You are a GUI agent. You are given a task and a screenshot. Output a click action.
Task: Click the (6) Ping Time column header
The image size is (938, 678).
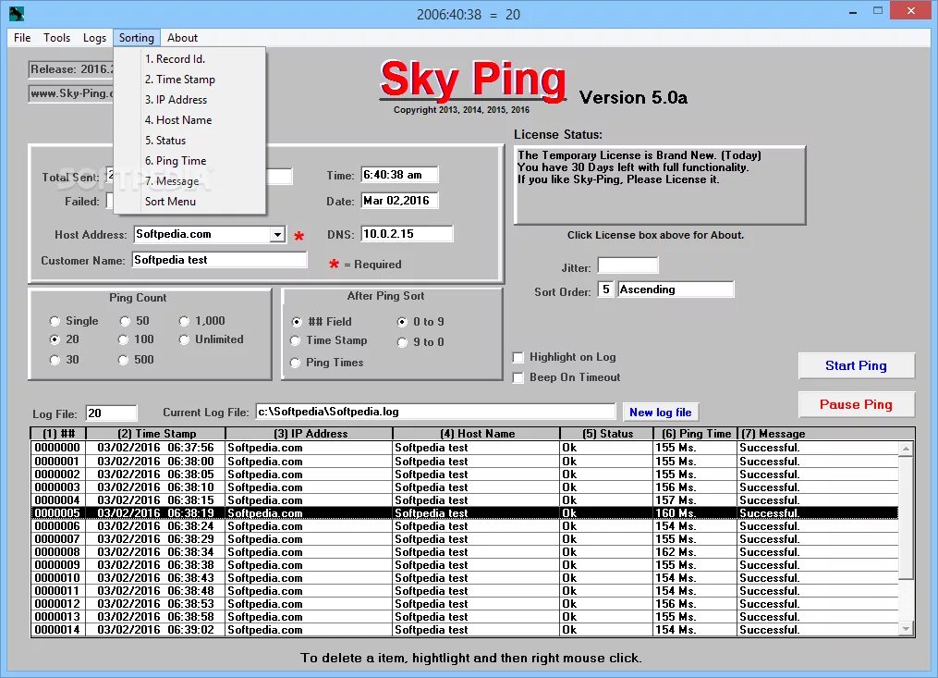[696, 434]
